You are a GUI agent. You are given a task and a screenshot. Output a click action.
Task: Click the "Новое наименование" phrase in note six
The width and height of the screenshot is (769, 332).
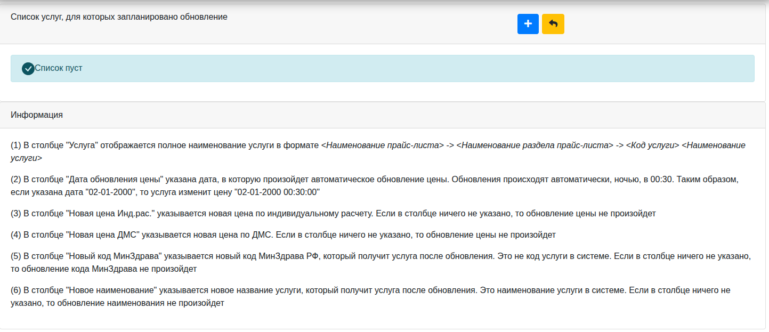click(111, 290)
